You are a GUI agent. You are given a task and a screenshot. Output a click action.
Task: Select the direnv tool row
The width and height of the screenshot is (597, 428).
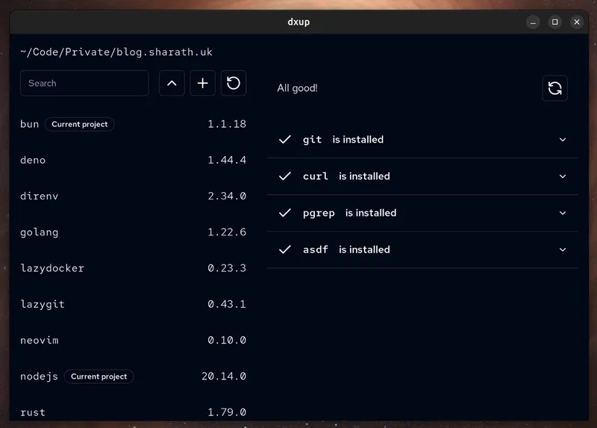[x=134, y=196]
